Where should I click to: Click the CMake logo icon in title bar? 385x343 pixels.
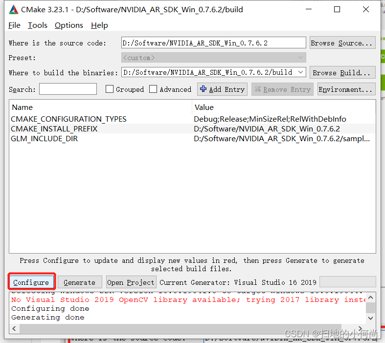pos(14,10)
